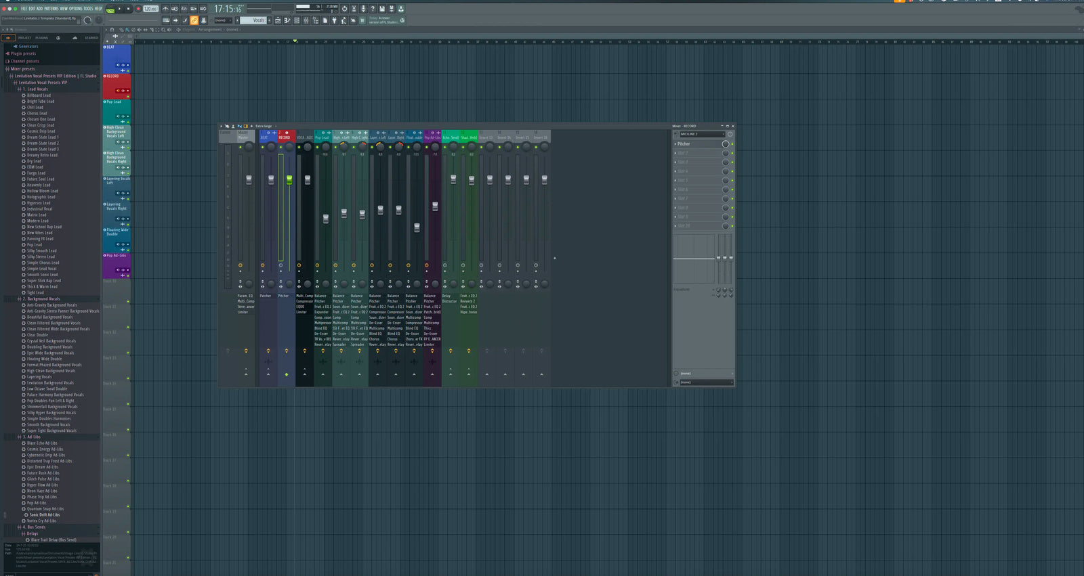Image resolution: width=1084 pixels, height=576 pixels.
Task: Click the Help question mark icon
Action: (372, 9)
